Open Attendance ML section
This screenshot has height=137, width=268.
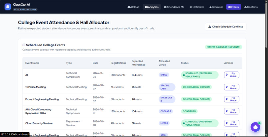[174, 7]
